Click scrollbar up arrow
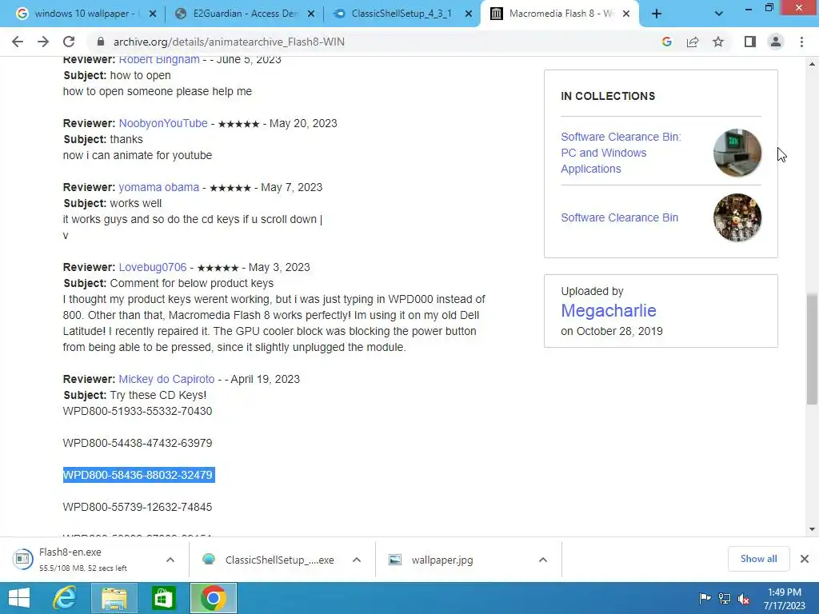 tap(812, 64)
